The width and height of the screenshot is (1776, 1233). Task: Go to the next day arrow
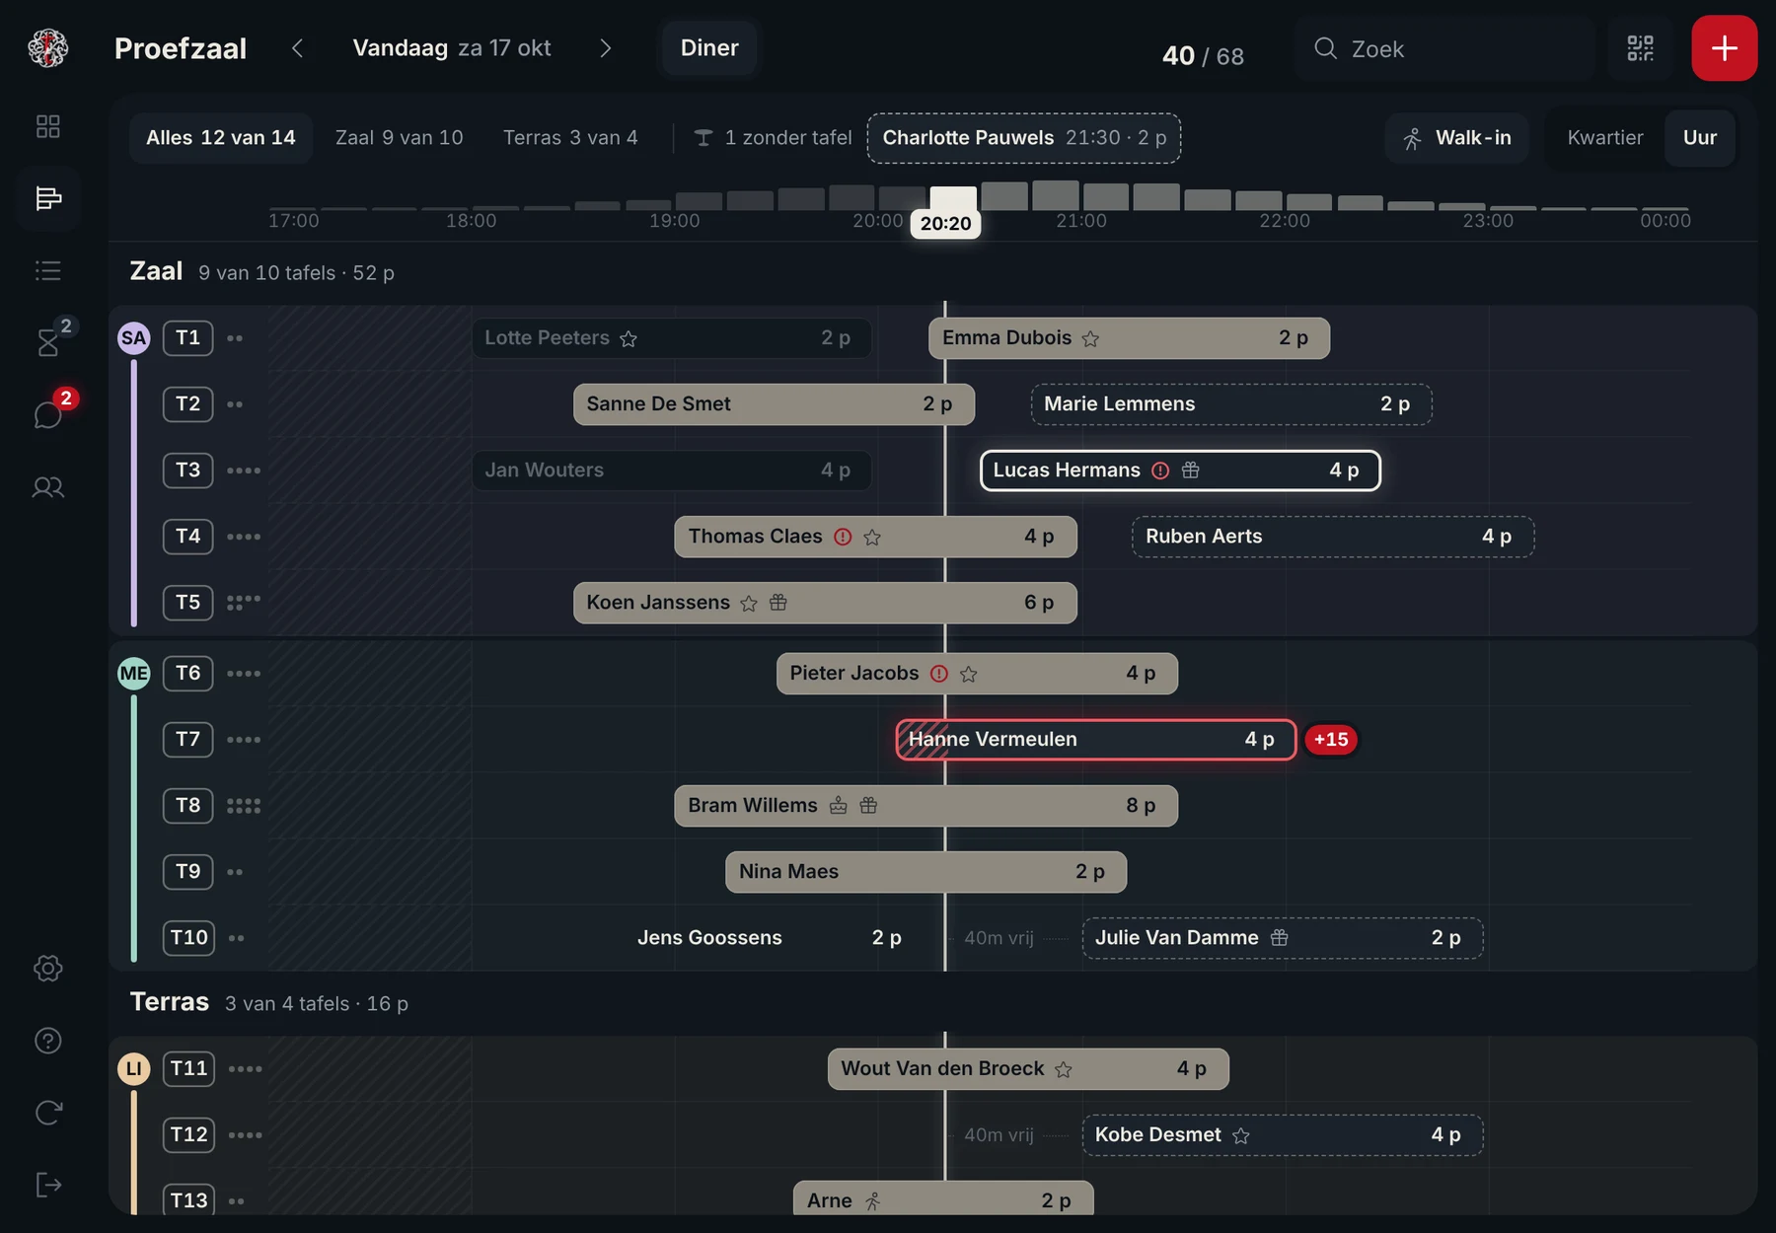(605, 48)
